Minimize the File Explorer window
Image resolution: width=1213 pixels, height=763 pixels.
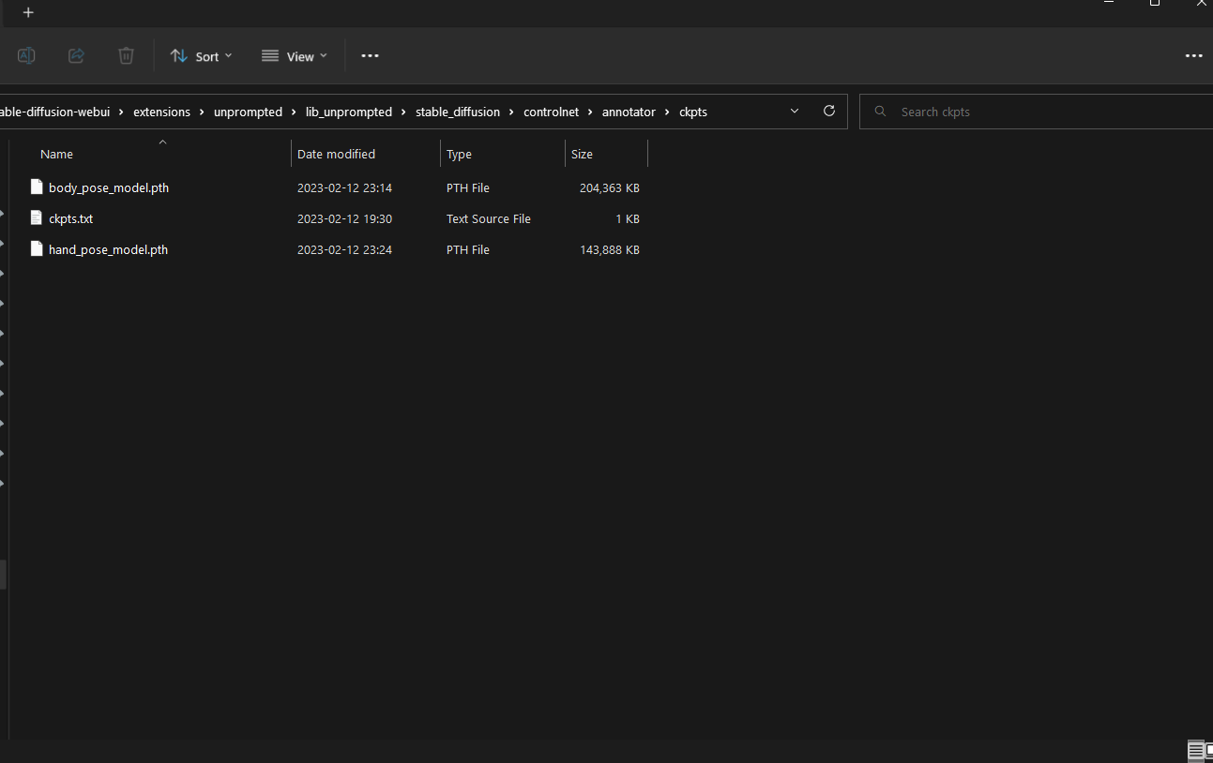point(1110,4)
